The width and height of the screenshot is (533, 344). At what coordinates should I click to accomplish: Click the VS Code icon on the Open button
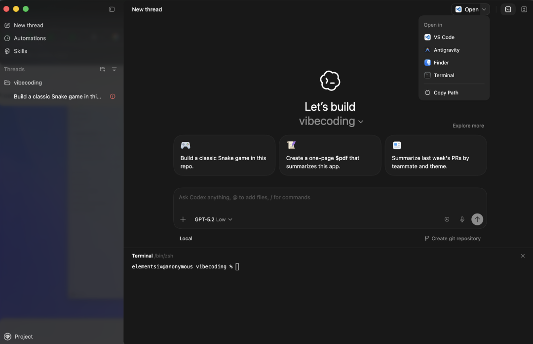click(x=458, y=9)
